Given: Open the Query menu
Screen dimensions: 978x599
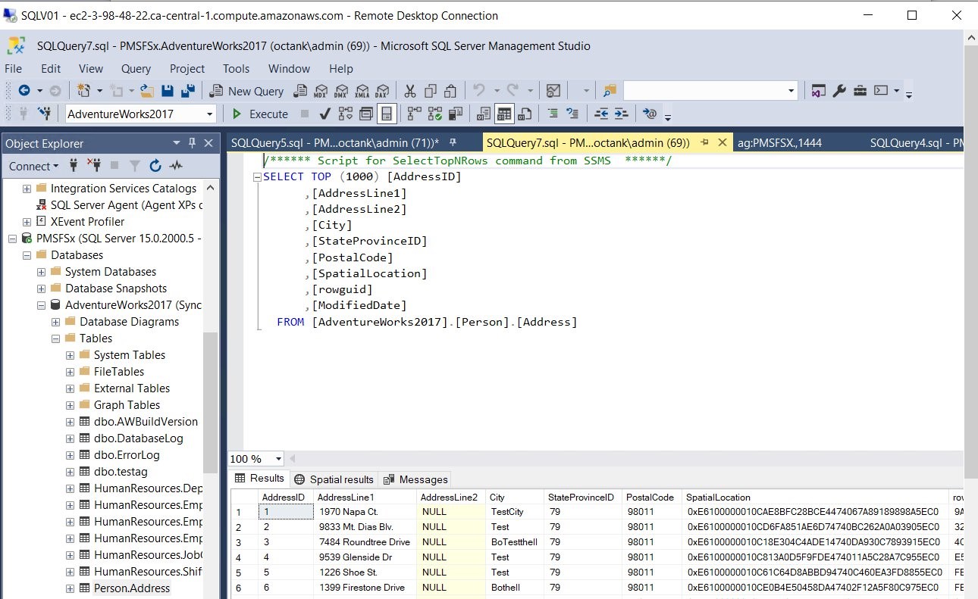Looking at the screenshot, I should pyautogui.click(x=136, y=68).
